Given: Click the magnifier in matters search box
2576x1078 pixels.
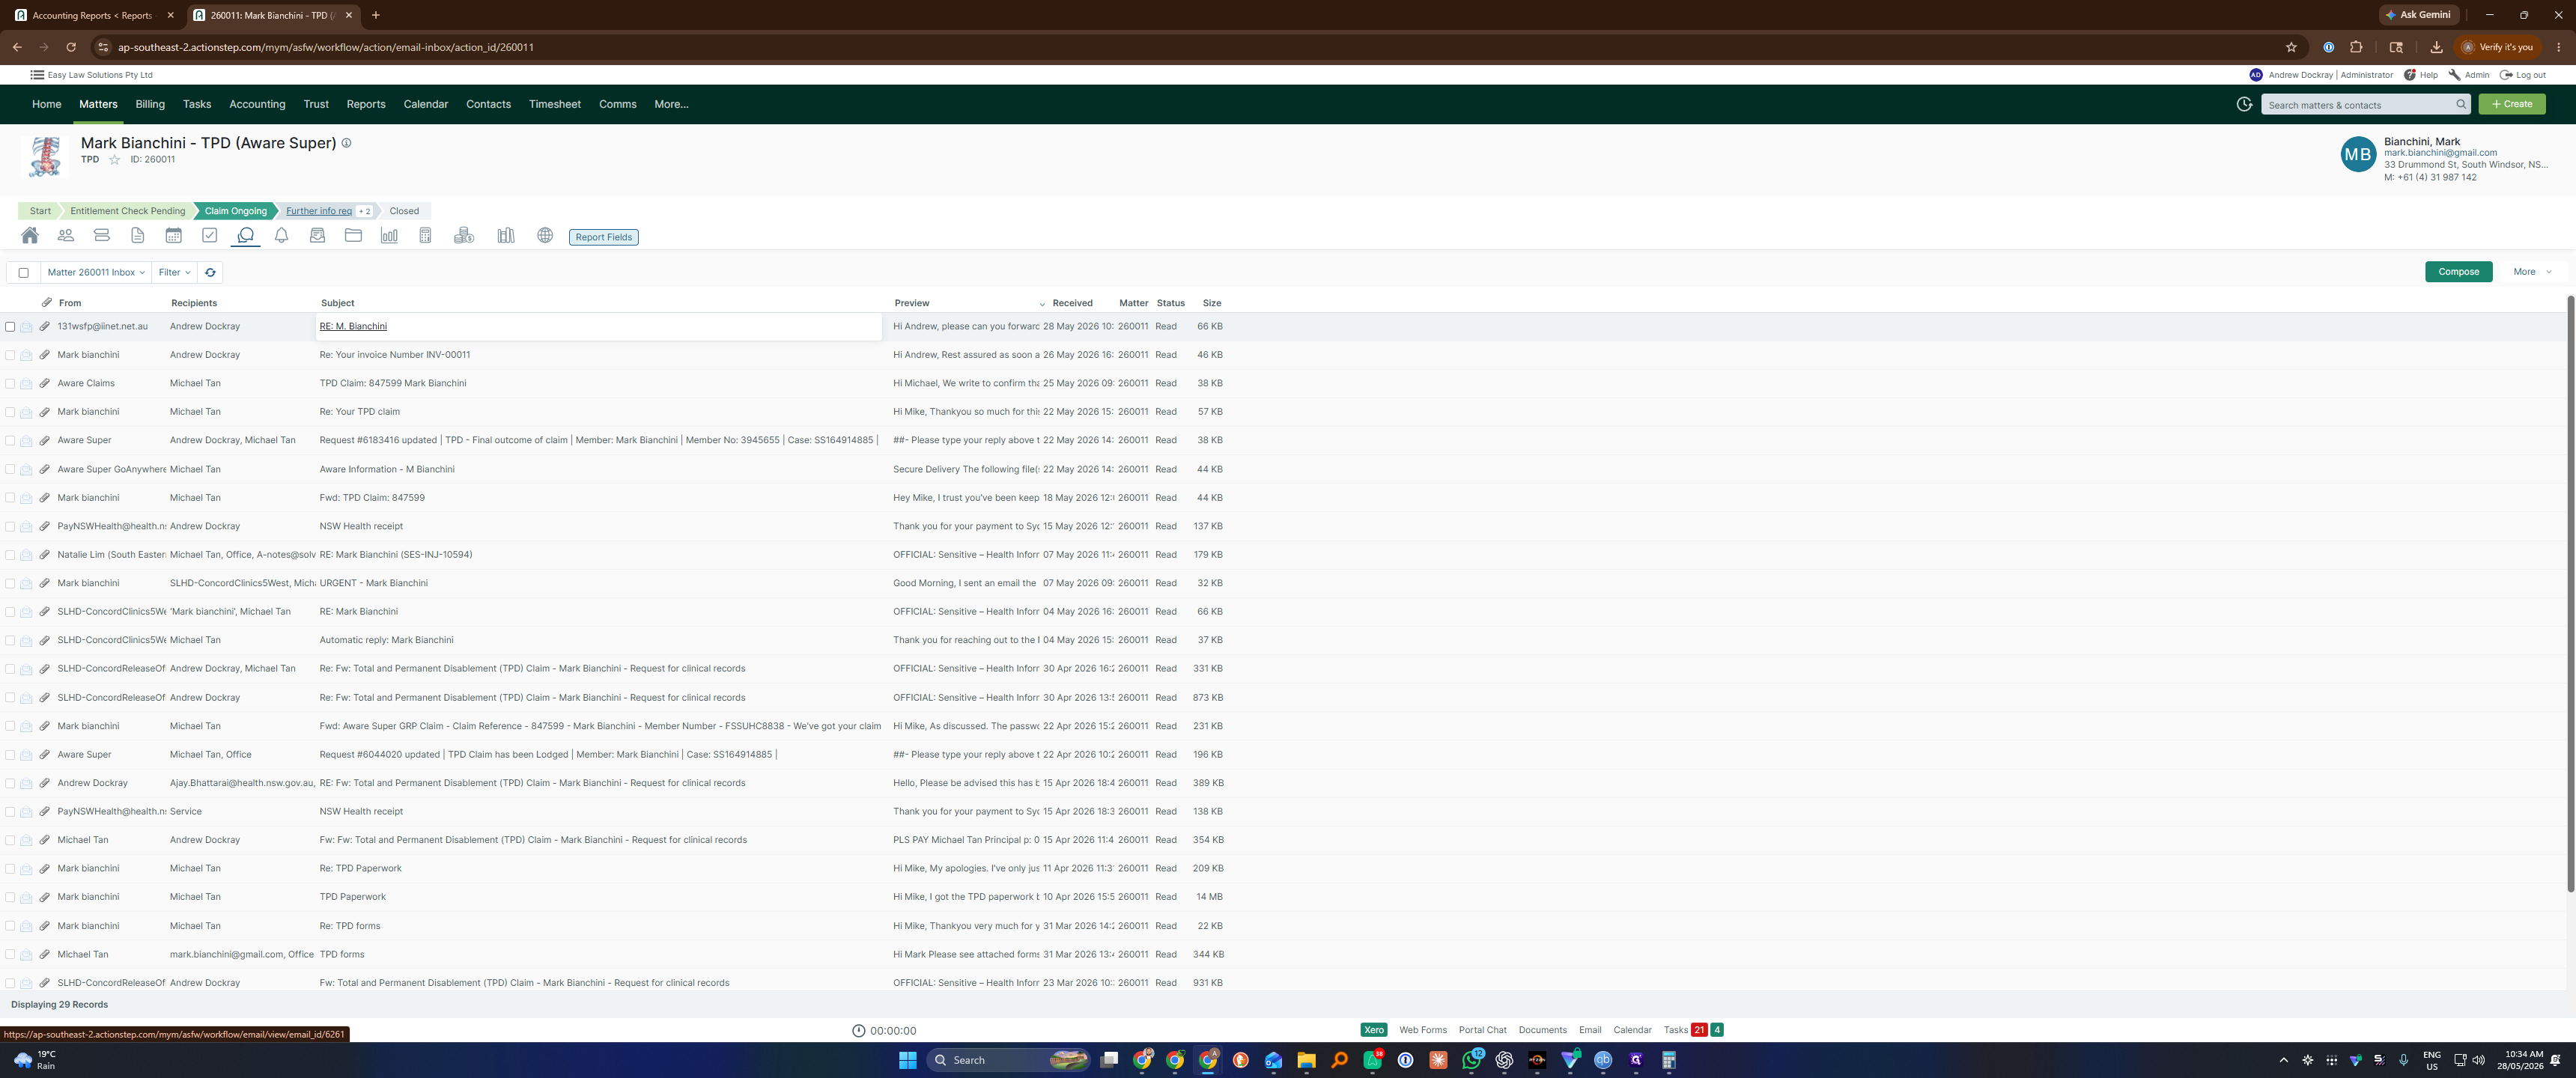Looking at the screenshot, I should [x=2461, y=104].
